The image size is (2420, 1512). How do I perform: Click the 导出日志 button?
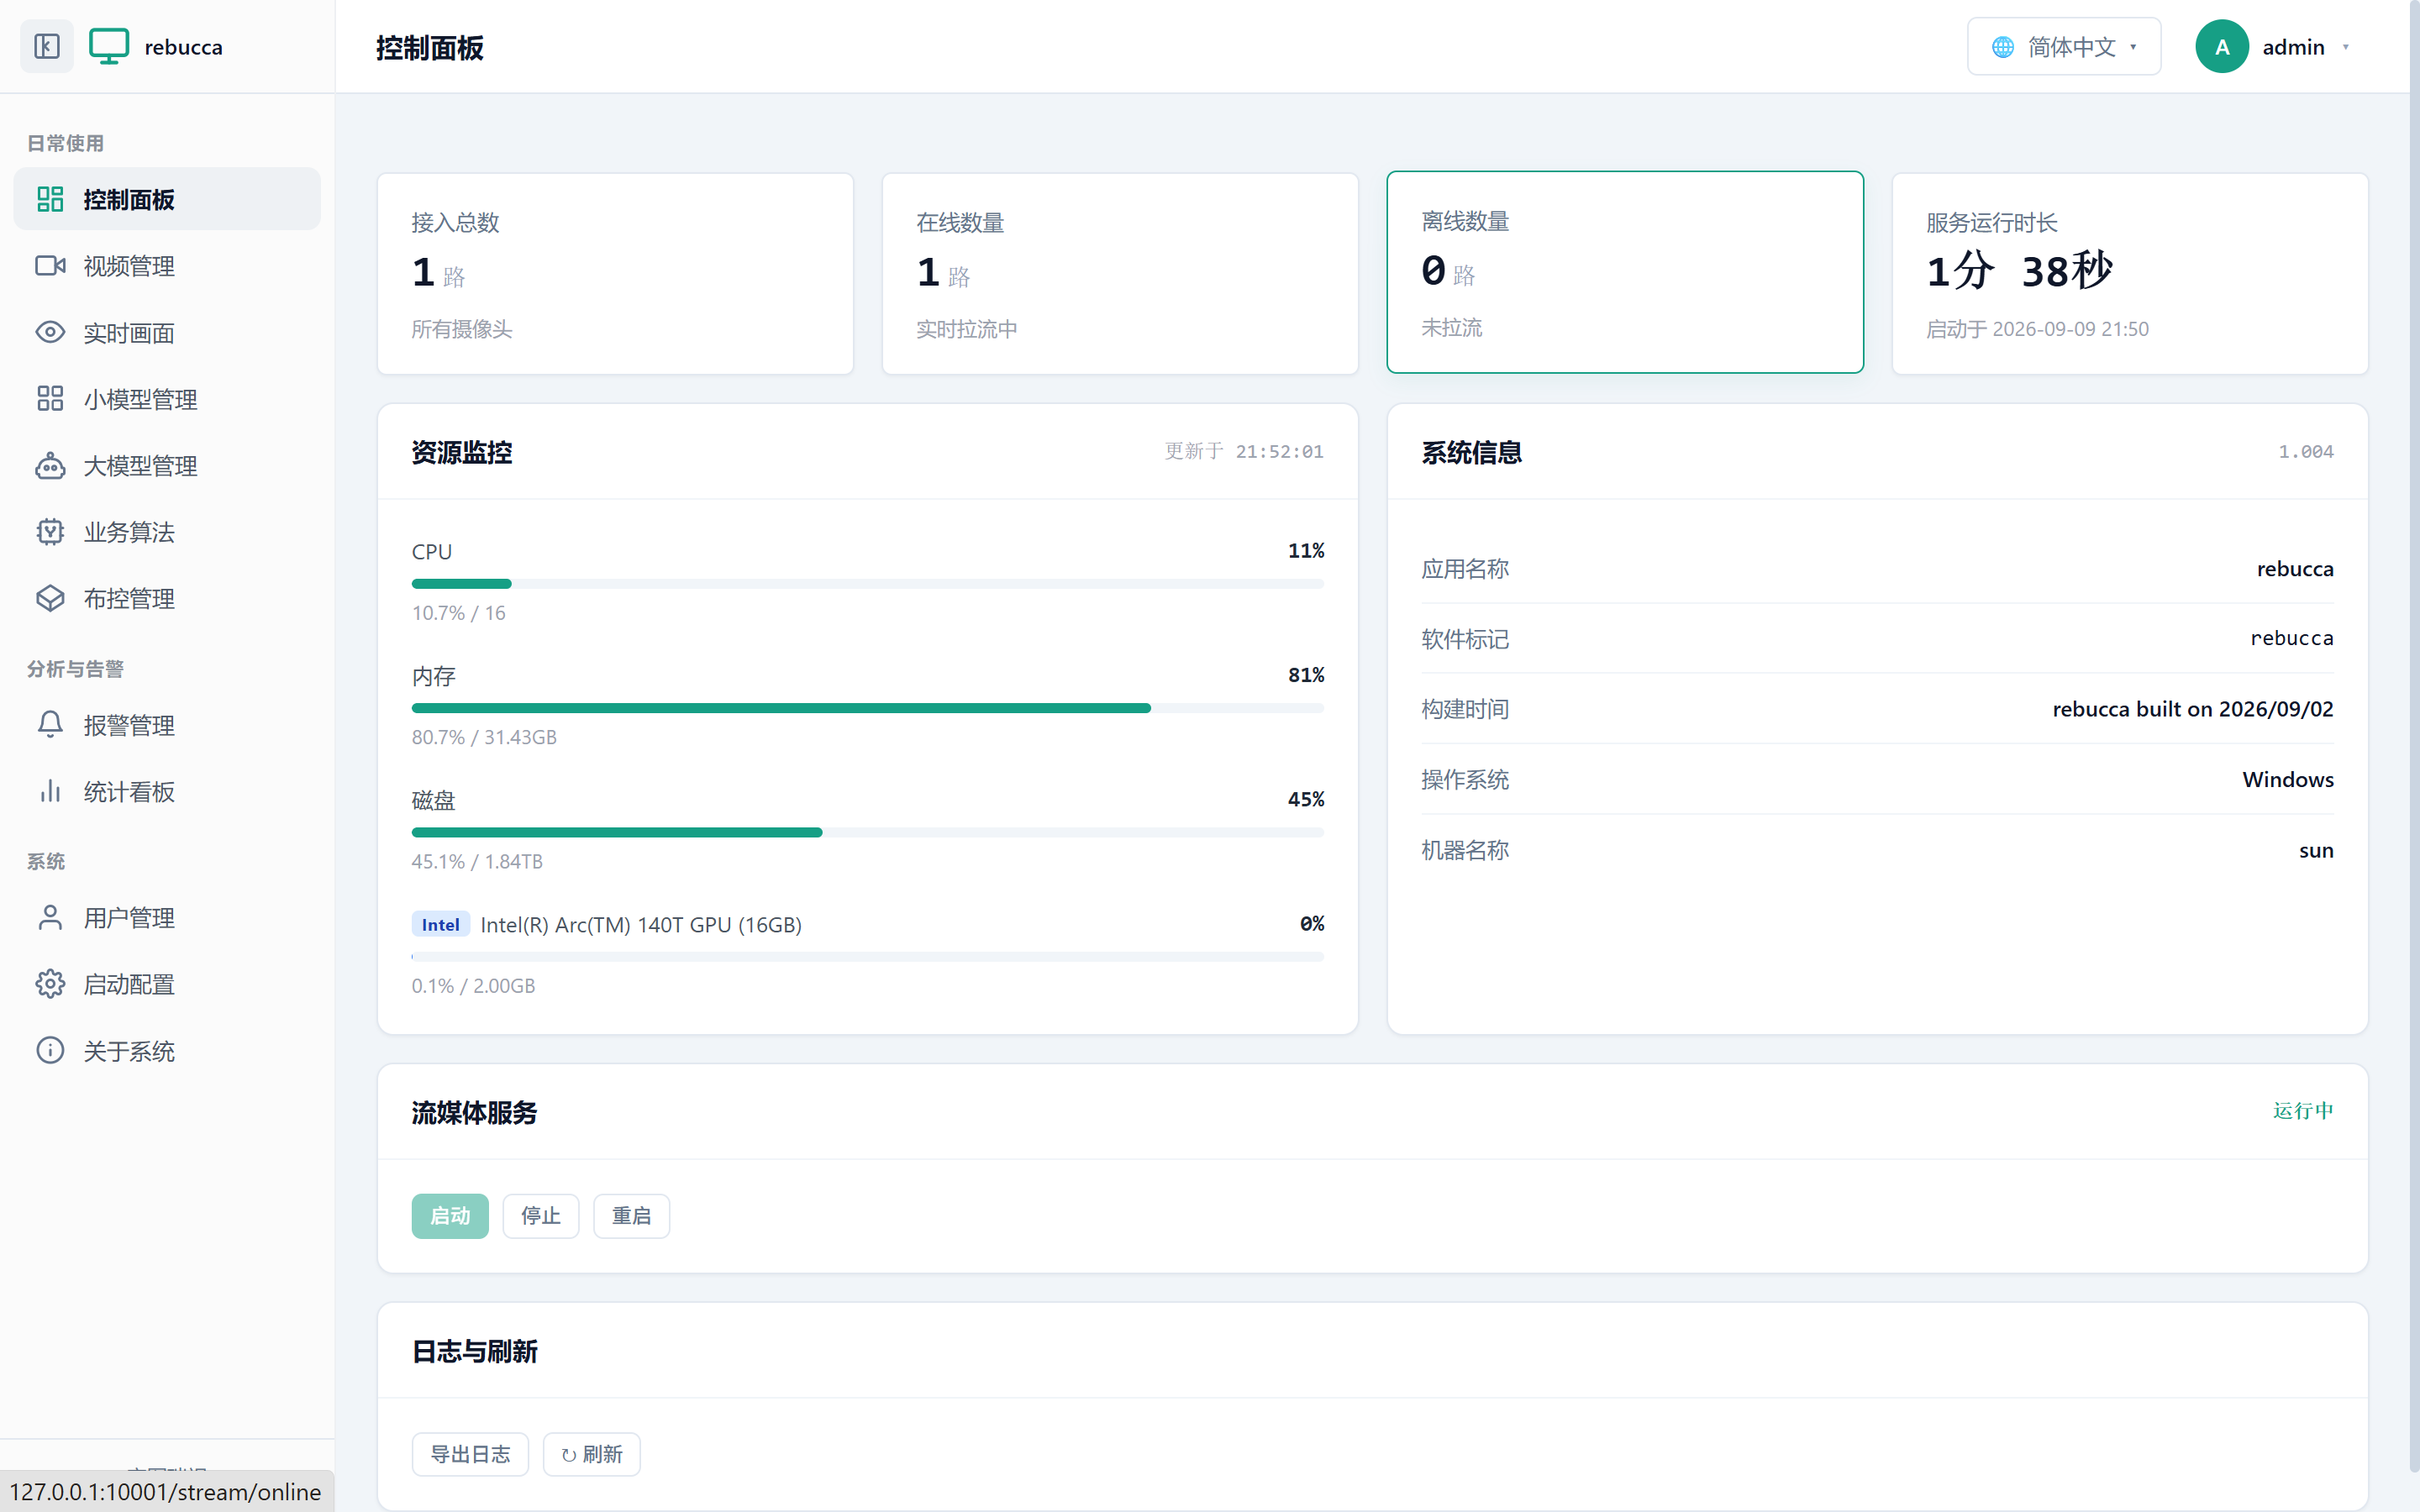[x=470, y=1453]
